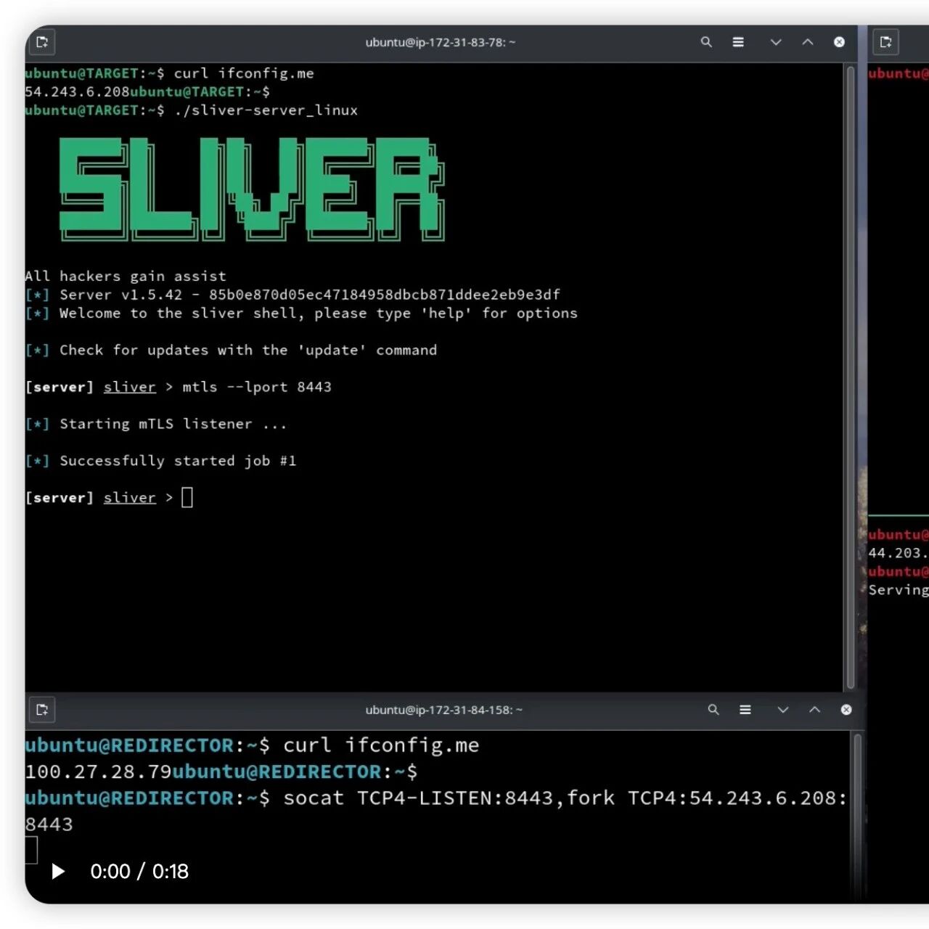Click the 'curl ifconfig.me' command in TARGET terminal

pos(244,73)
